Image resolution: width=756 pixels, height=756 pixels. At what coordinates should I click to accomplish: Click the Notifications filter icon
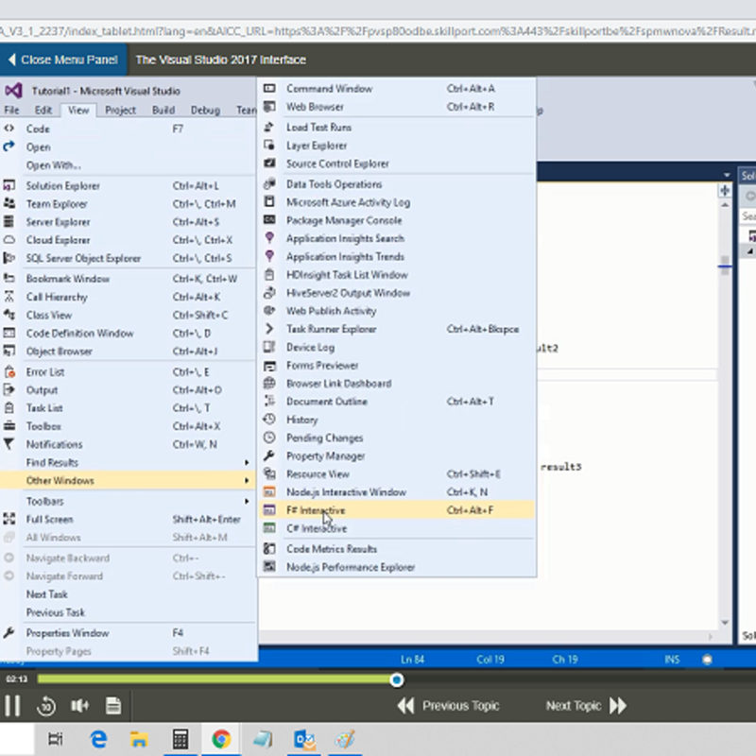point(9,444)
